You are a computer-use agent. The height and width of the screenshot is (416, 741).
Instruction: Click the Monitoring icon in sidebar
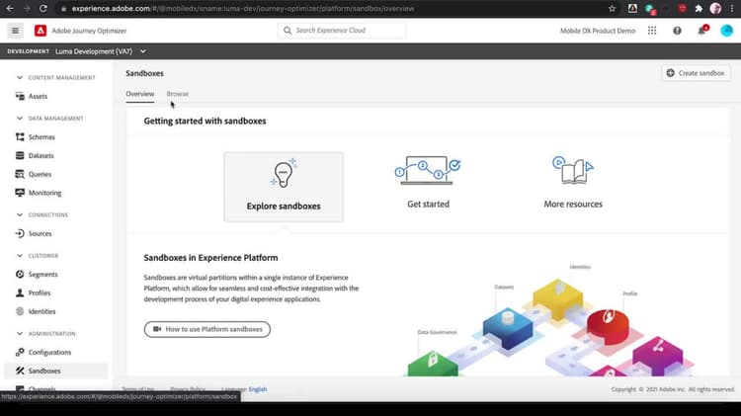[20, 193]
